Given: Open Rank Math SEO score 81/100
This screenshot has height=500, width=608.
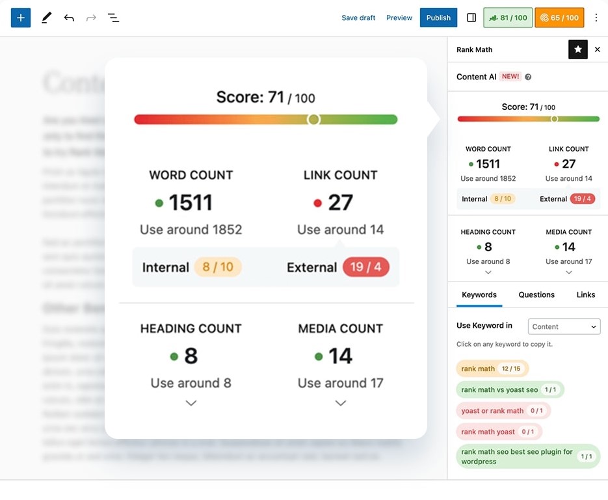Looking at the screenshot, I should (x=508, y=18).
